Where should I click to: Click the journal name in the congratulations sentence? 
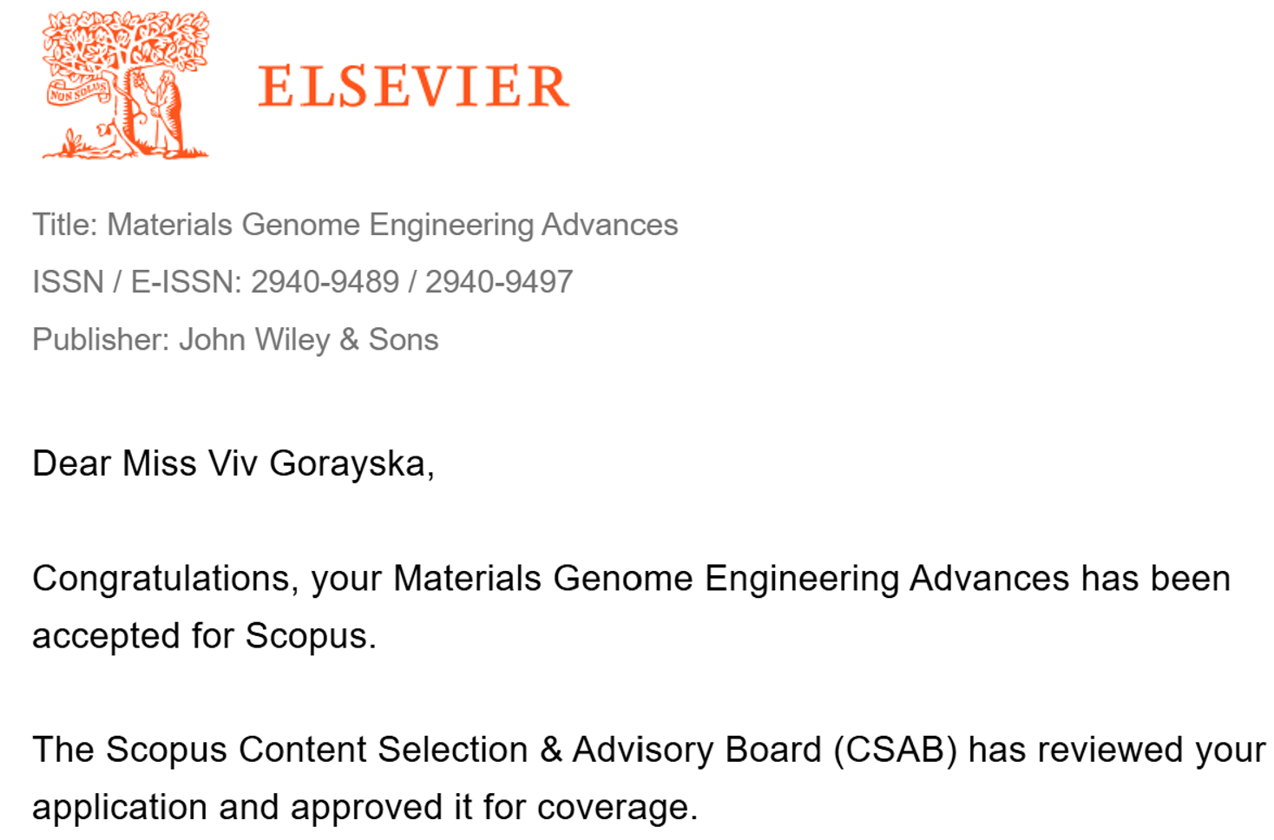click(x=731, y=579)
